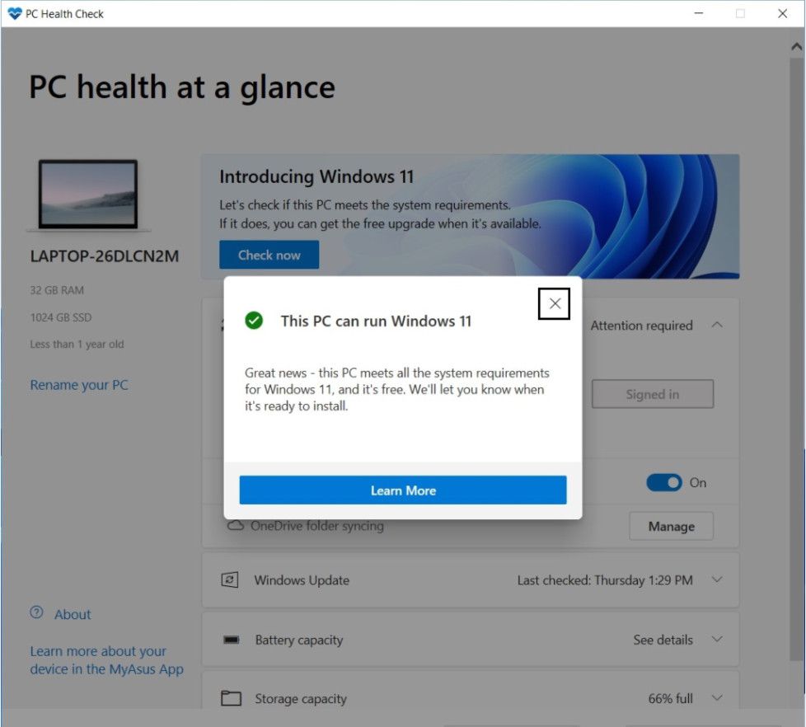Image resolution: width=806 pixels, height=727 pixels.
Task: Collapse the Attention required section
Action: click(x=717, y=325)
